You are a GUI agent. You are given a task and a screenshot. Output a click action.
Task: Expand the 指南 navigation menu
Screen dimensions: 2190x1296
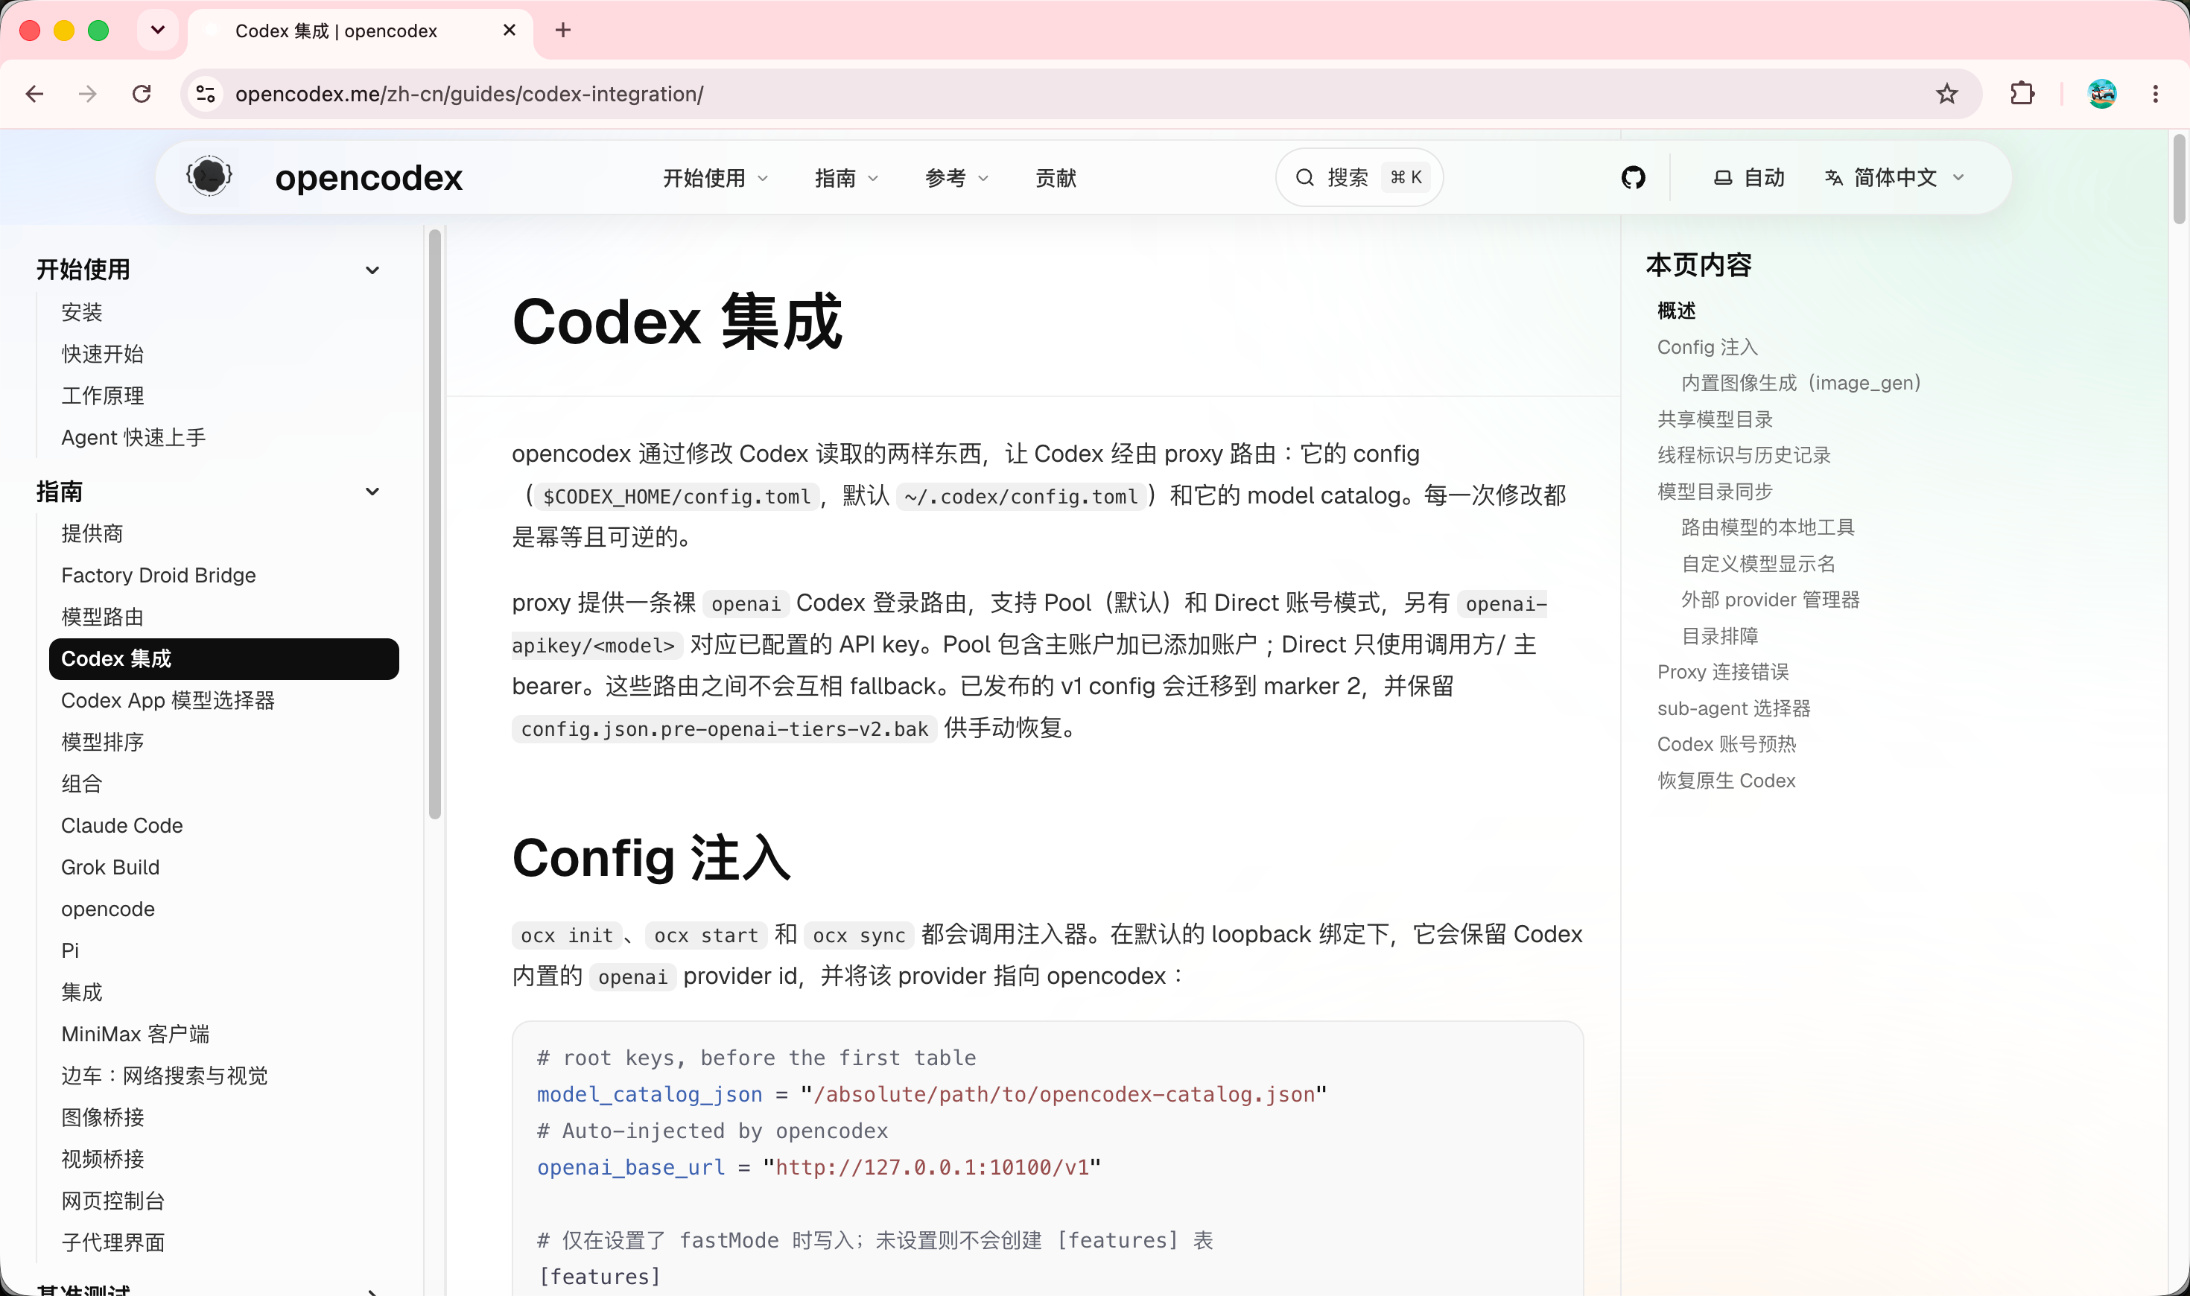846,178
